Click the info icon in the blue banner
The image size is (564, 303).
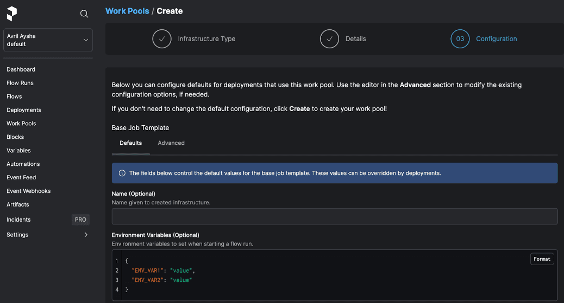pyautogui.click(x=122, y=173)
